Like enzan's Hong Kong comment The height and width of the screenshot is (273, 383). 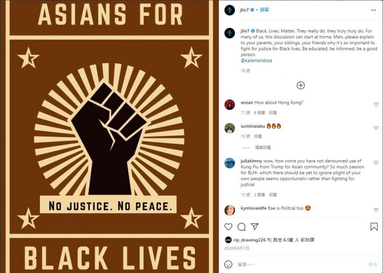click(376, 104)
